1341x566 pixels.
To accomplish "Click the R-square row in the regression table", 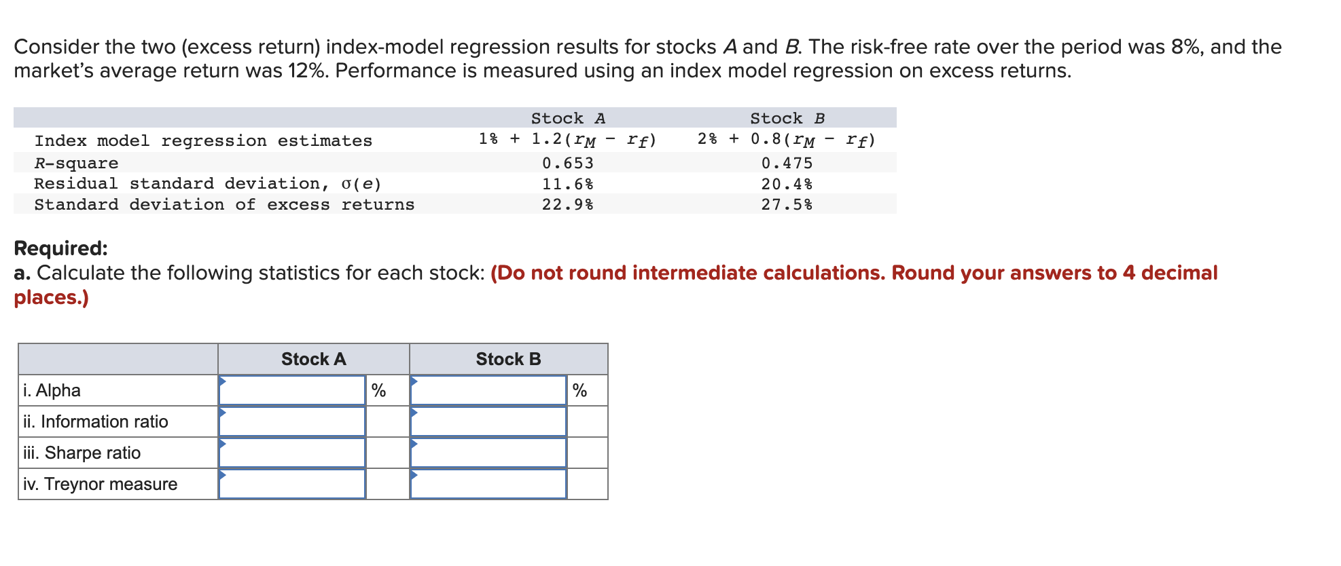I will pos(76,162).
